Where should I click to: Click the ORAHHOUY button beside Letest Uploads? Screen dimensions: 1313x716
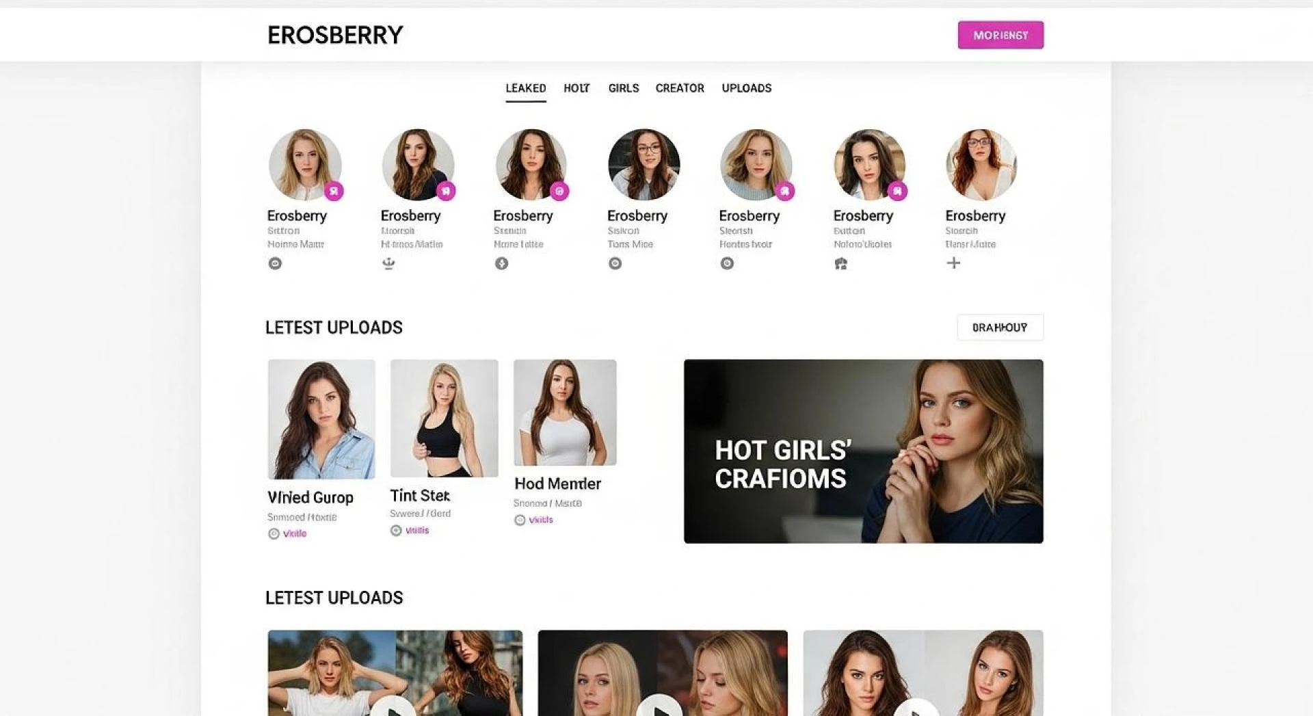1000,328
